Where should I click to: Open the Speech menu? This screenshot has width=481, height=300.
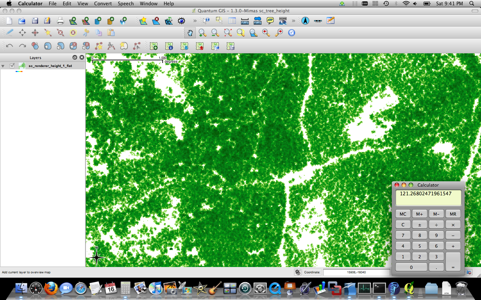point(126,3)
